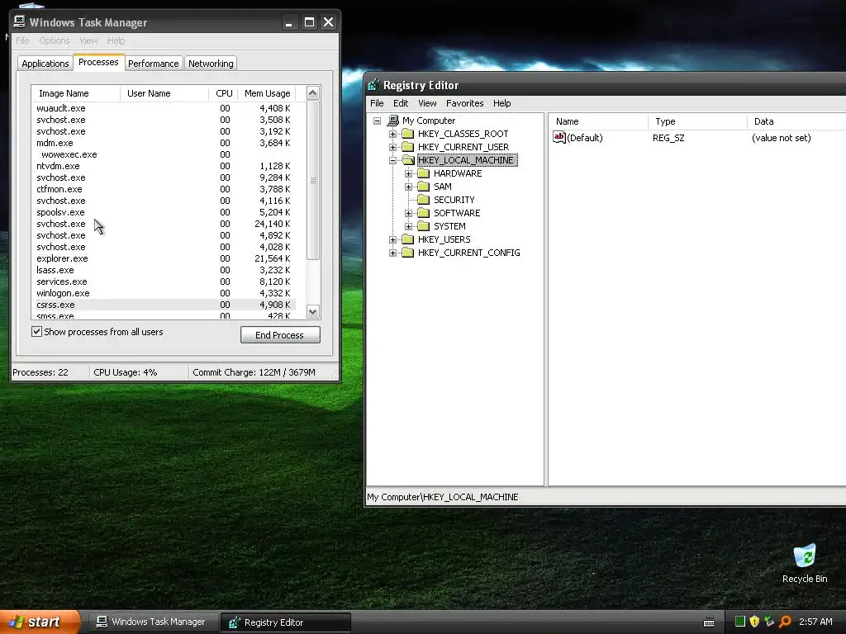Open the Recycle Bin desktop icon
The height and width of the screenshot is (634, 846).
coord(805,563)
